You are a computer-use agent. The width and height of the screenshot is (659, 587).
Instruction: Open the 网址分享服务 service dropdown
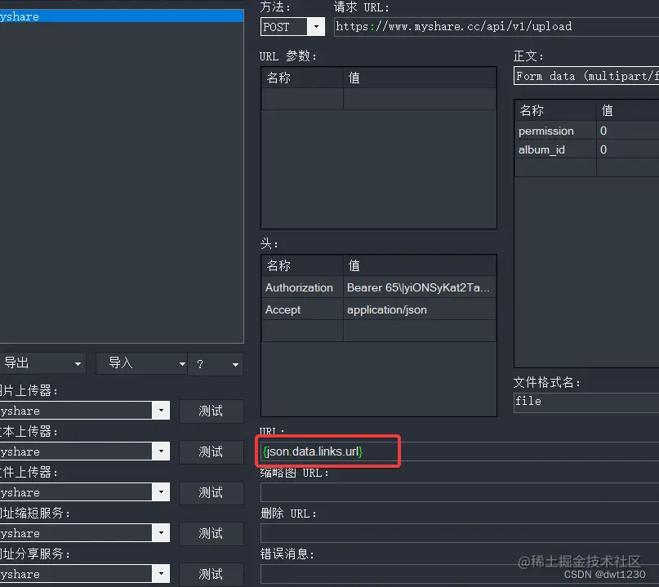[161, 574]
